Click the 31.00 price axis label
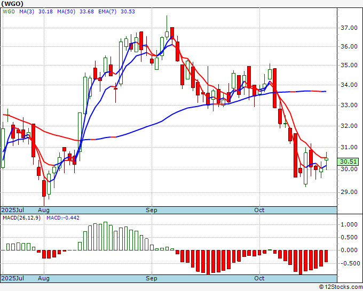Screen dimensions: 363x291 pos(349,147)
